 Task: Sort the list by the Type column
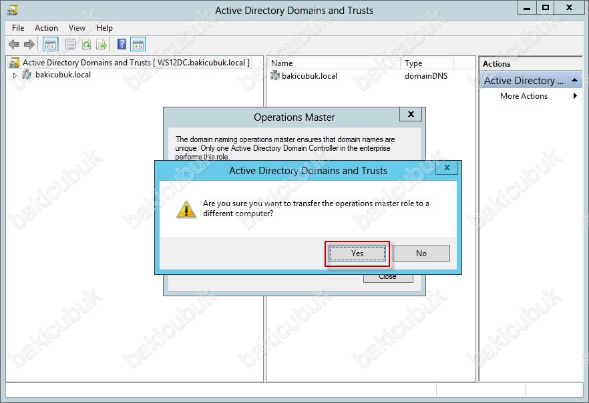427,63
